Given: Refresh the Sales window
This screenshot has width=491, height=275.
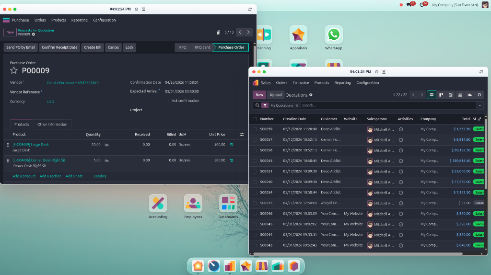Looking at the screenshot, I should point(481,72).
